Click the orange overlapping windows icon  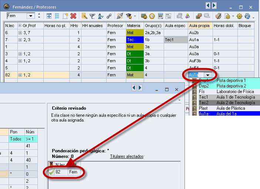pos(199,16)
